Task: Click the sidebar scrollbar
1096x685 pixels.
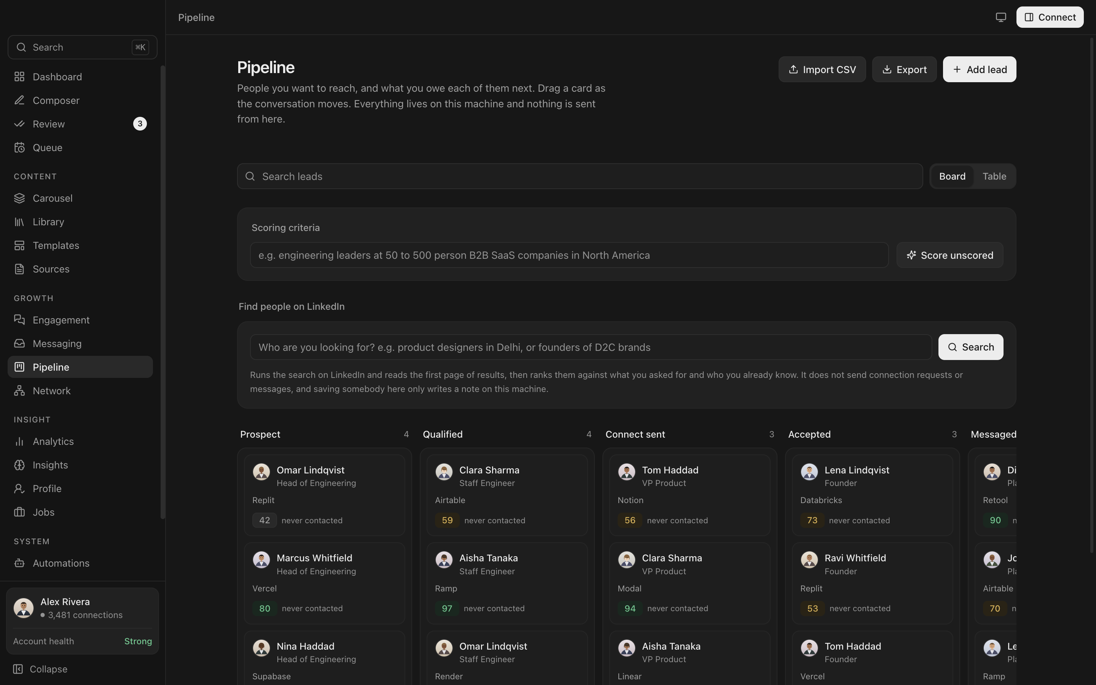Action: (162, 292)
